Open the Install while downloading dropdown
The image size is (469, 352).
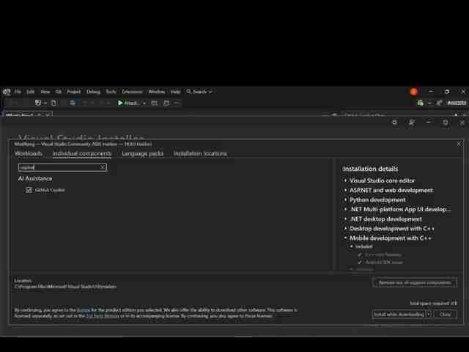pyautogui.click(x=399, y=315)
